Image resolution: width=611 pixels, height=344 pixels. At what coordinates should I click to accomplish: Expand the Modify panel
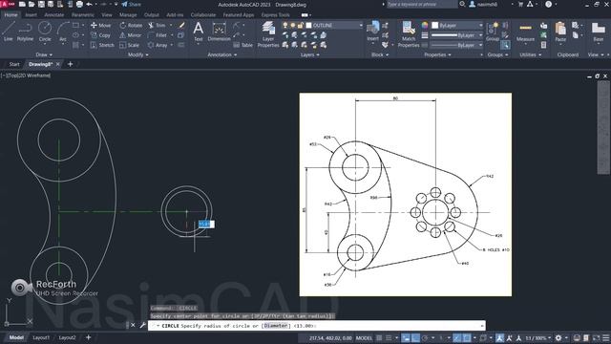coord(137,55)
